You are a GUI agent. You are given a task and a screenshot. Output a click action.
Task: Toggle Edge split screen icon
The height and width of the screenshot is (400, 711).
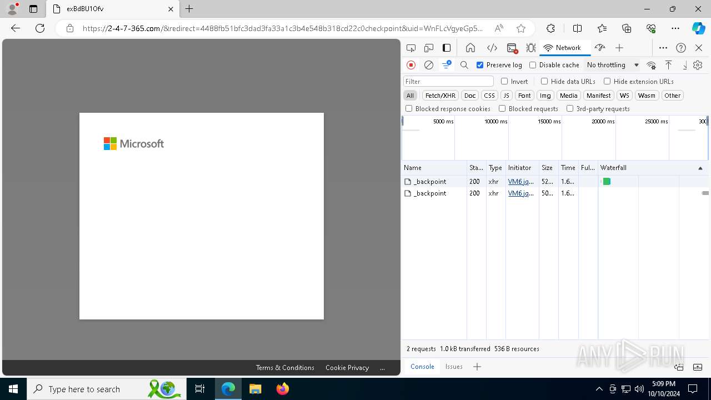(x=577, y=28)
